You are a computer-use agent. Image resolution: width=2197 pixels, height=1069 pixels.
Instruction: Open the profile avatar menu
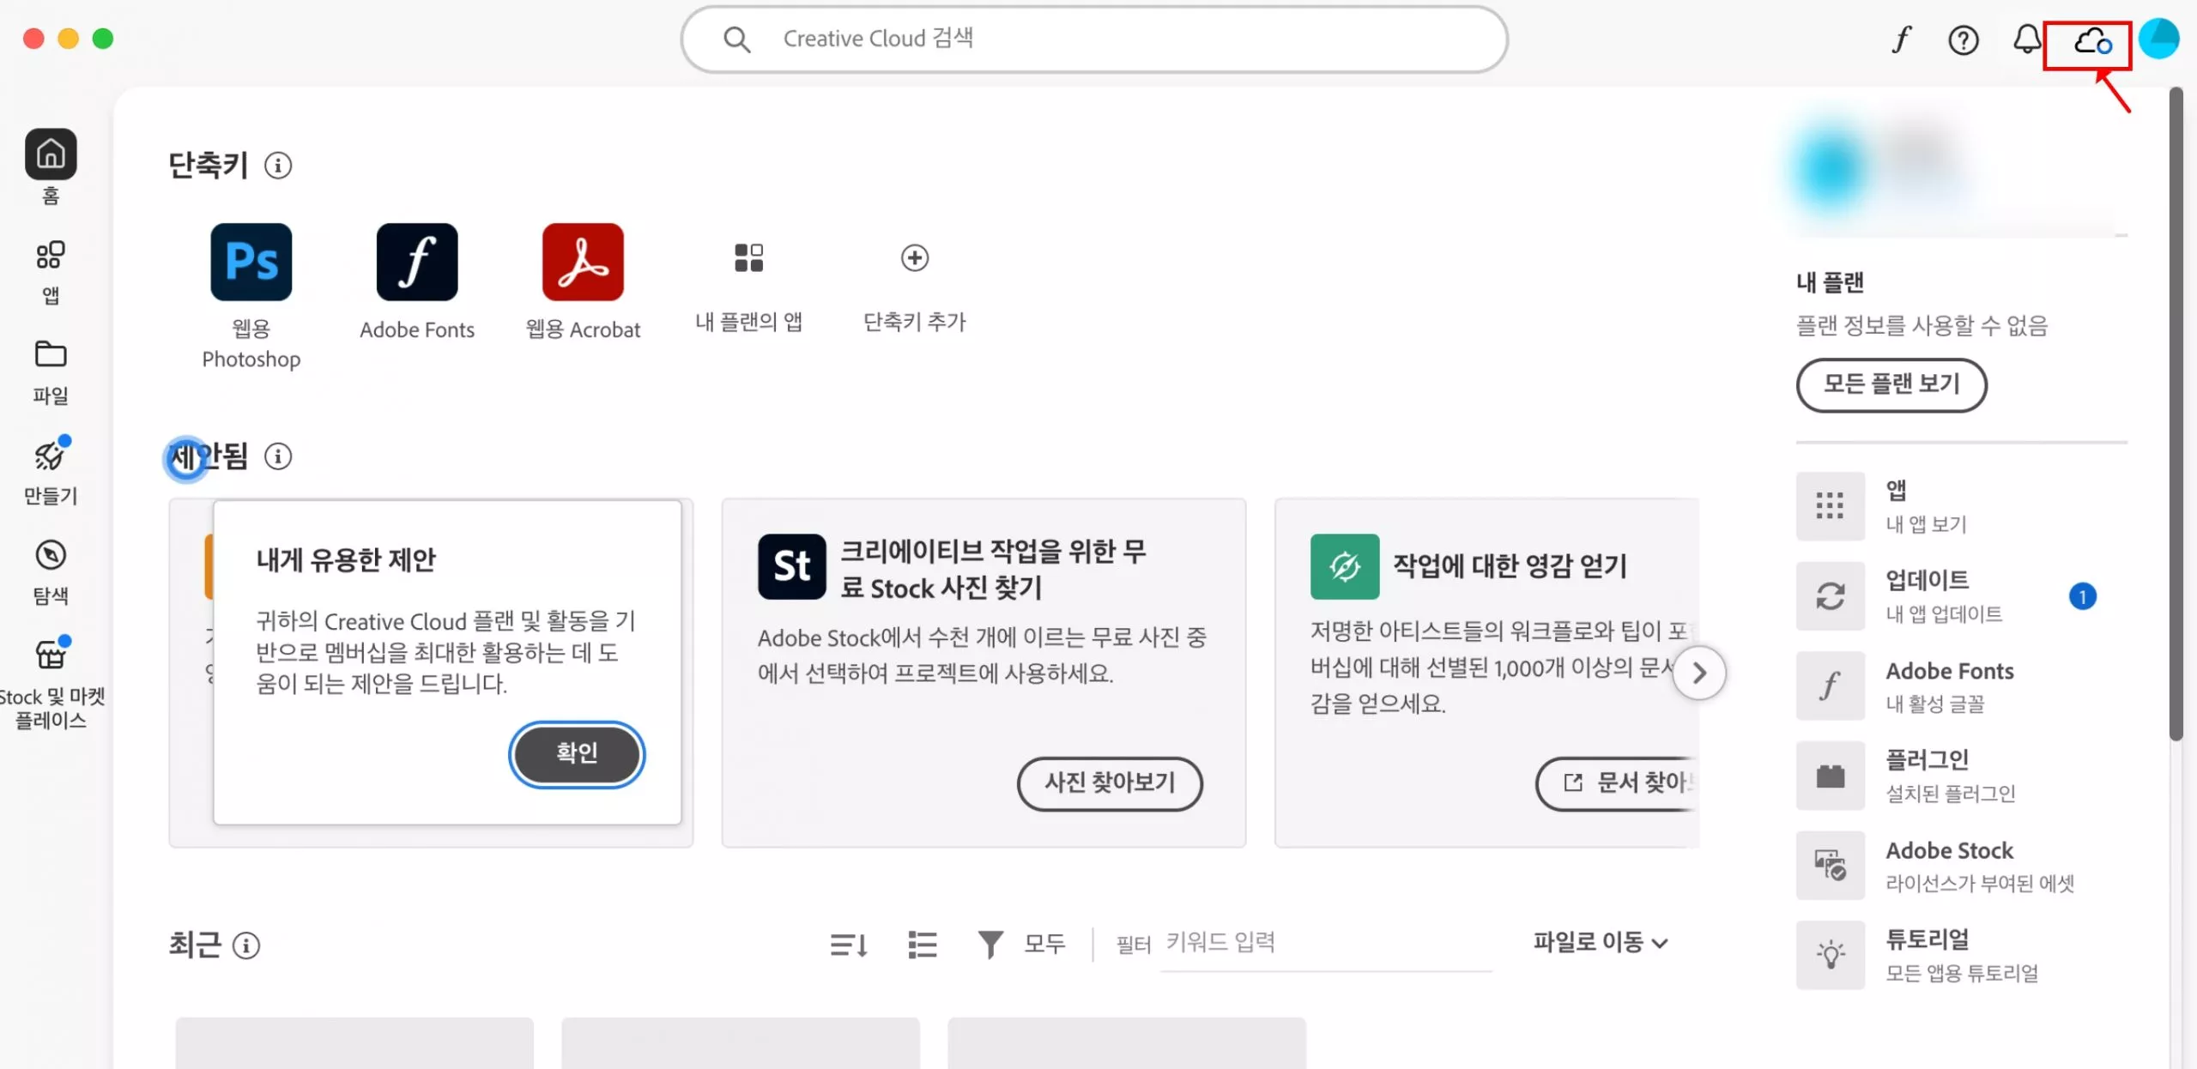tap(2160, 38)
